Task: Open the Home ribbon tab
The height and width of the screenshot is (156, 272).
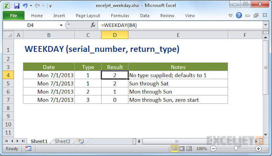Action: pyautogui.click(x=37, y=16)
